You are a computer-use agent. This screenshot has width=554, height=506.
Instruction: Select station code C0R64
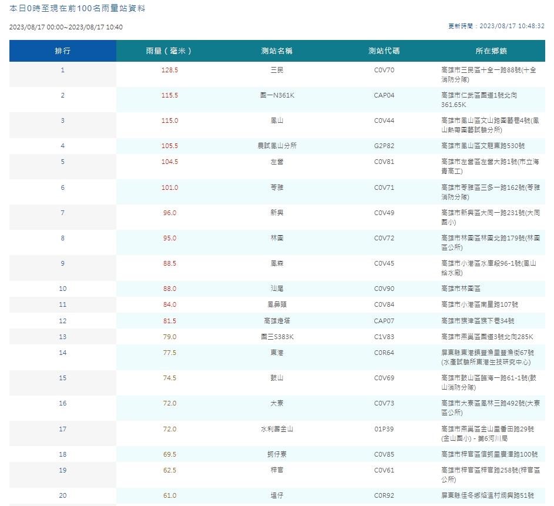pos(384,353)
